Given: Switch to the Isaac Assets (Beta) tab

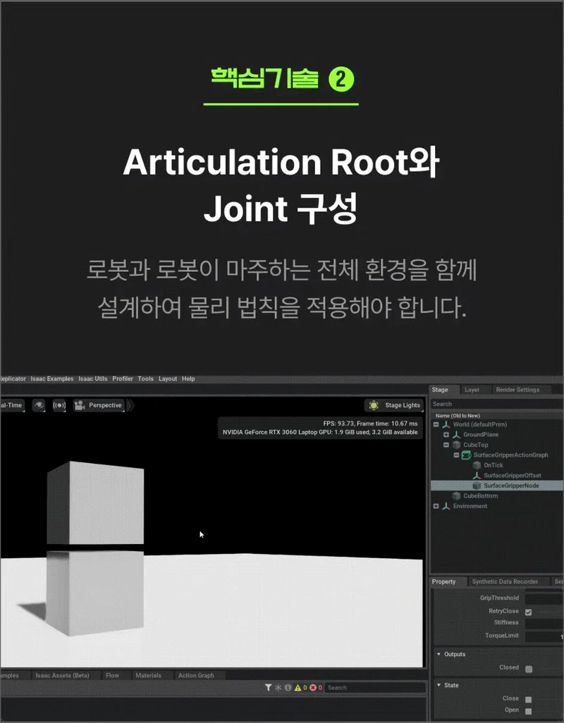Looking at the screenshot, I should click(62, 675).
